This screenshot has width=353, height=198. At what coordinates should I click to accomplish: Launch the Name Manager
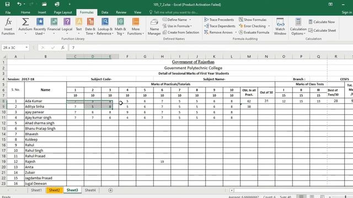(154, 26)
